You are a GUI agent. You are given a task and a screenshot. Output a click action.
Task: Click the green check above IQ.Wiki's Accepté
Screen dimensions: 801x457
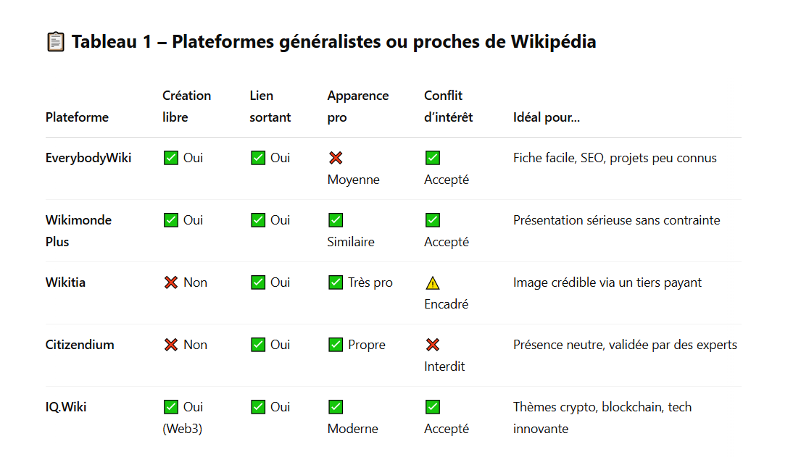(x=433, y=407)
